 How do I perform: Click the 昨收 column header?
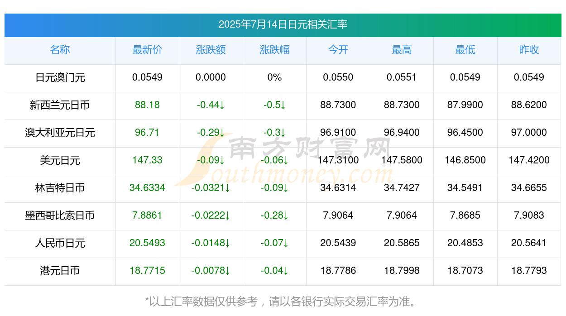[529, 50]
